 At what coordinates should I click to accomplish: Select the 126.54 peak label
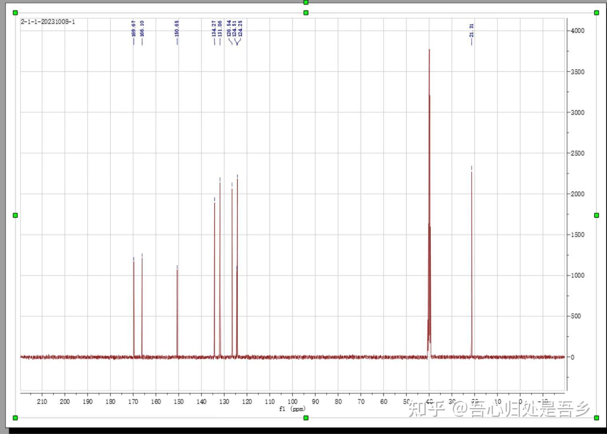click(x=229, y=28)
